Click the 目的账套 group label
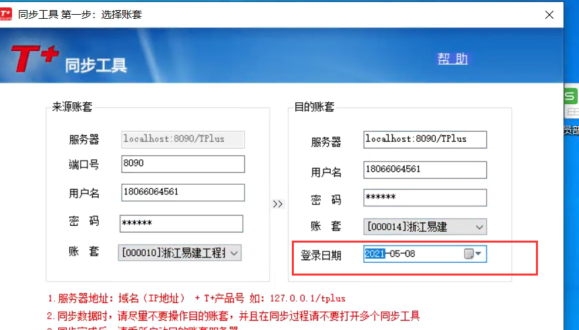This screenshot has height=330, width=579. [314, 107]
